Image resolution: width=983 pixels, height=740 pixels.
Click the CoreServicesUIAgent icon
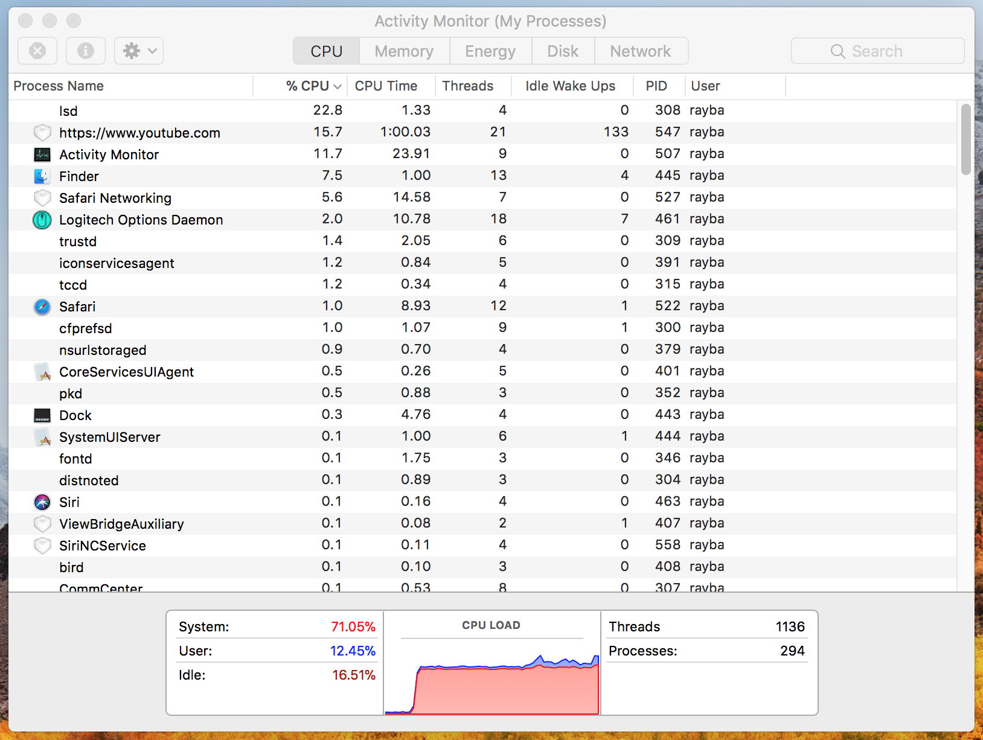[42, 372]
